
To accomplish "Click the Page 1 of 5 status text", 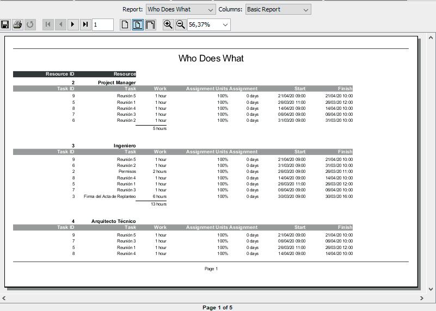I will point(217,307).
